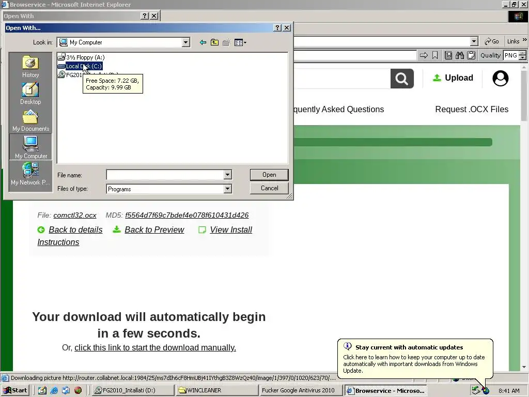Image resolution: width=529 pixels, height=397 pixels.
Task: Click the Quality PNG value field
Action: (x=511, y=55)
